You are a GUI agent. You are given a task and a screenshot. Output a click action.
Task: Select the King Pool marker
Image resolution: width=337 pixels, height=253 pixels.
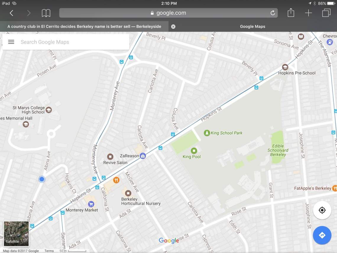pyautogui.click(x=194, y=151)
